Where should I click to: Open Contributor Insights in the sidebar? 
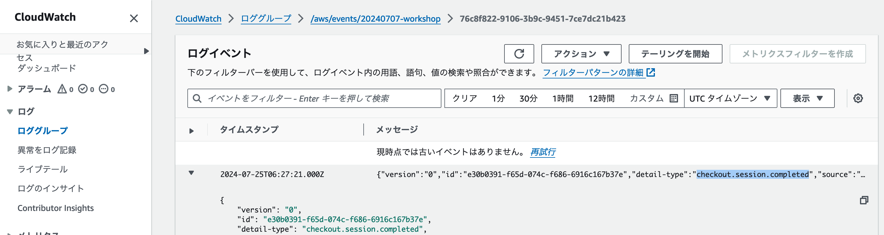(x=56, y=208)
